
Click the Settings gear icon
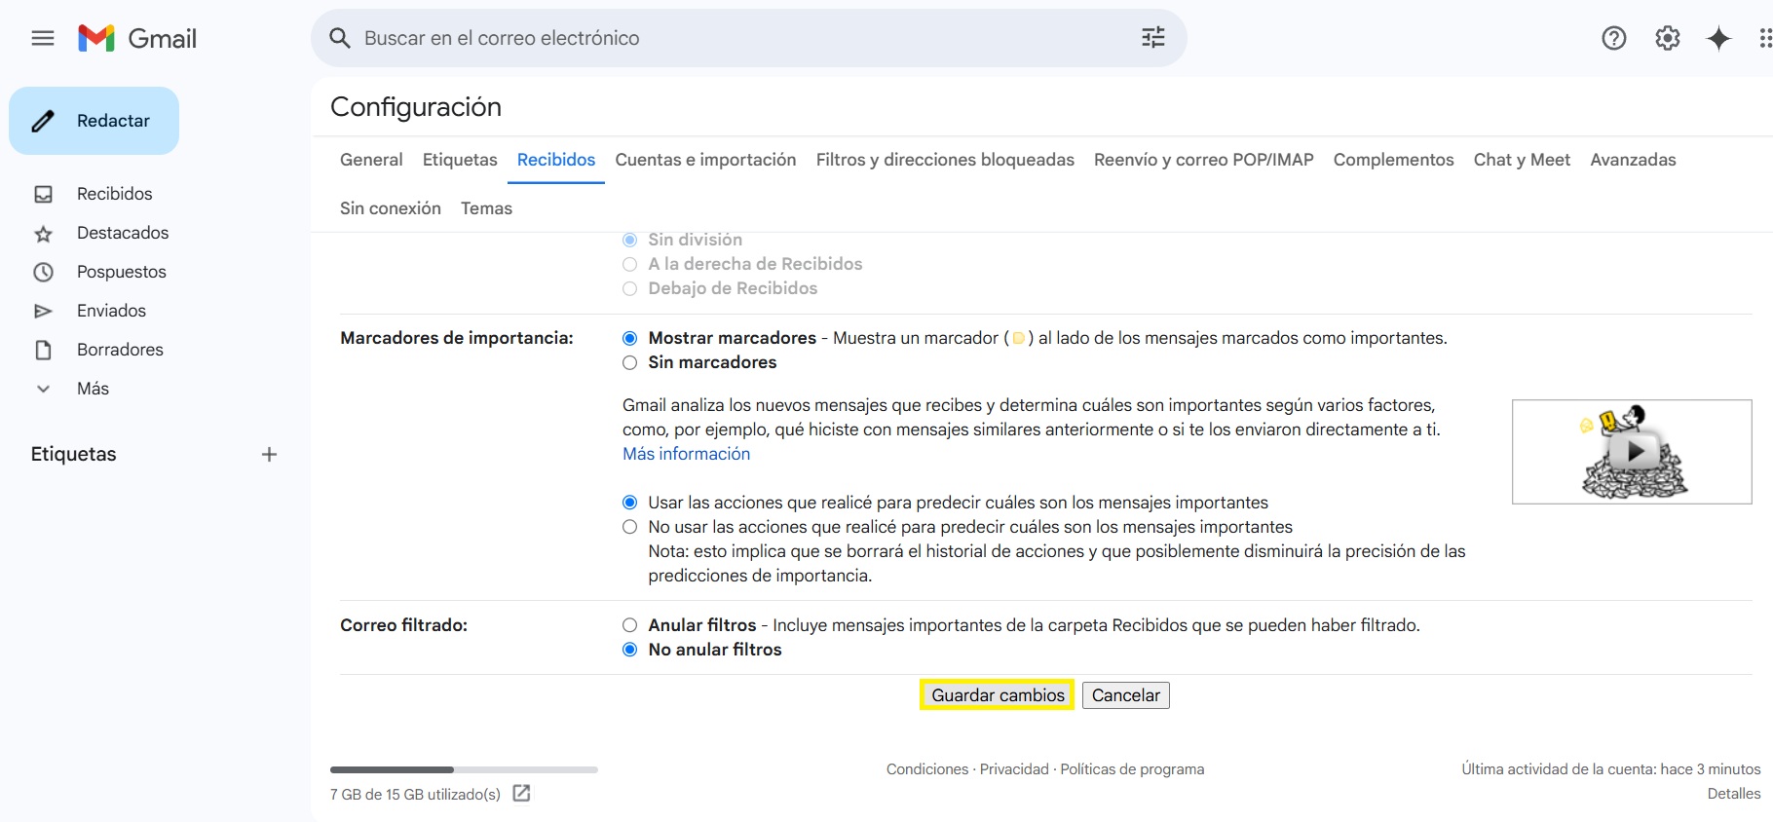[1667, 38]
